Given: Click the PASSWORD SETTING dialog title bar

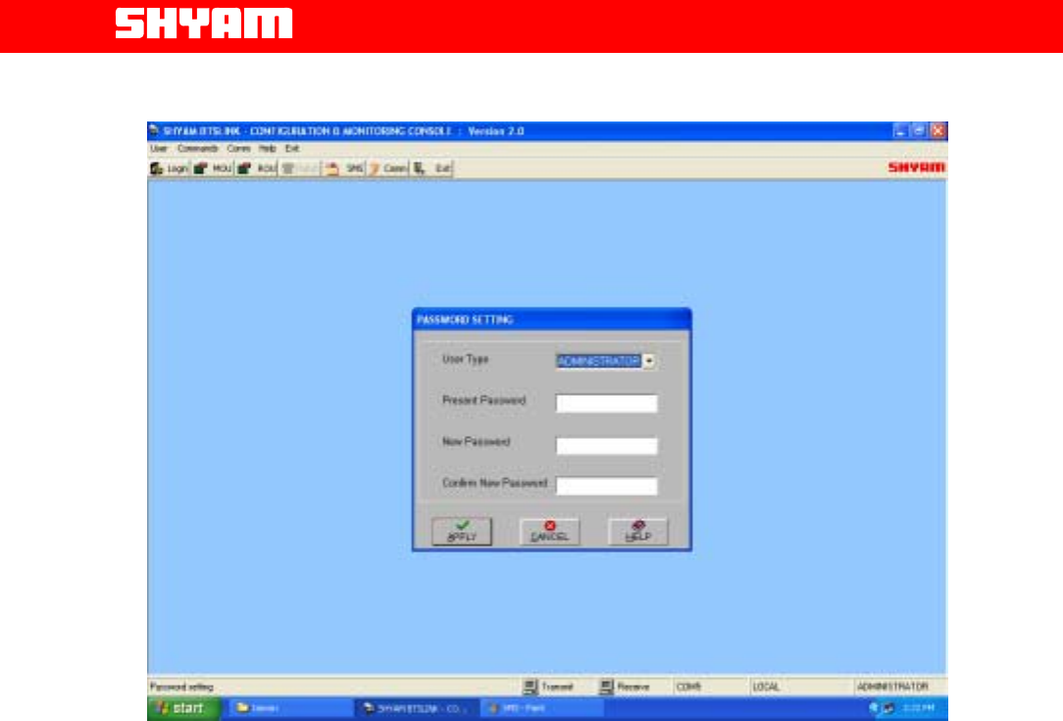Looking at the screenshot, I should [552, 319].
